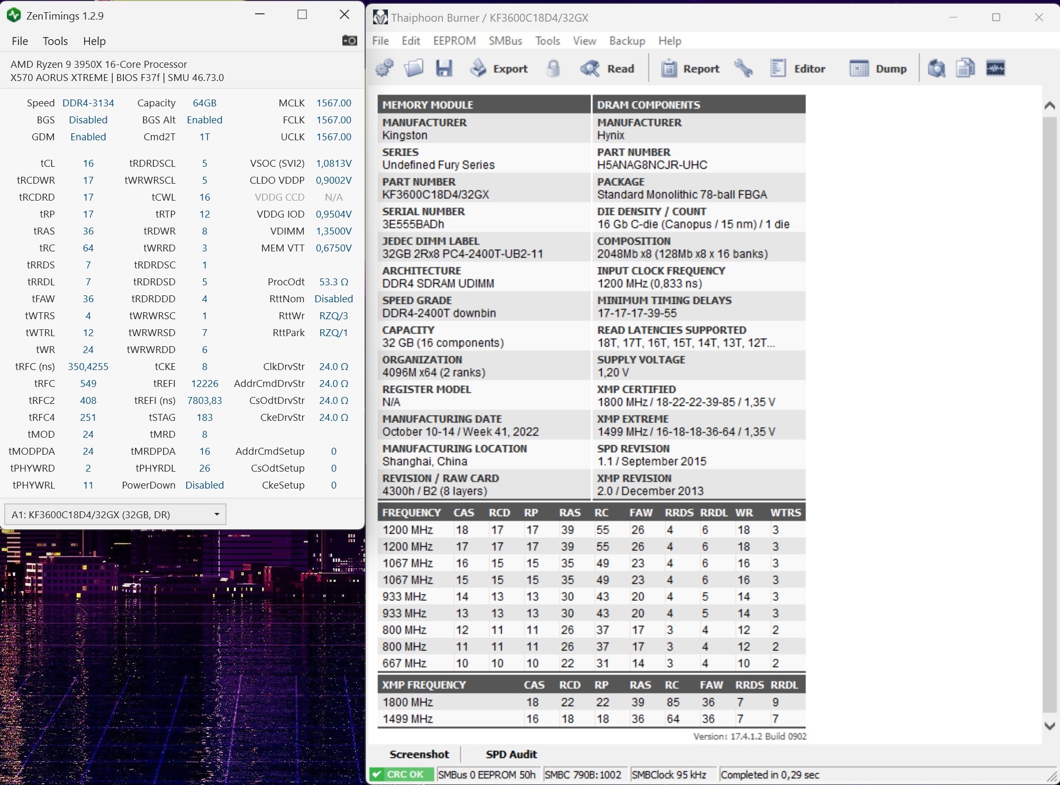This screenshot has width=1060, height=785.
Task: Click the padlock icon in toolbar
Action: pyautogui.click(x=553, y=68)
